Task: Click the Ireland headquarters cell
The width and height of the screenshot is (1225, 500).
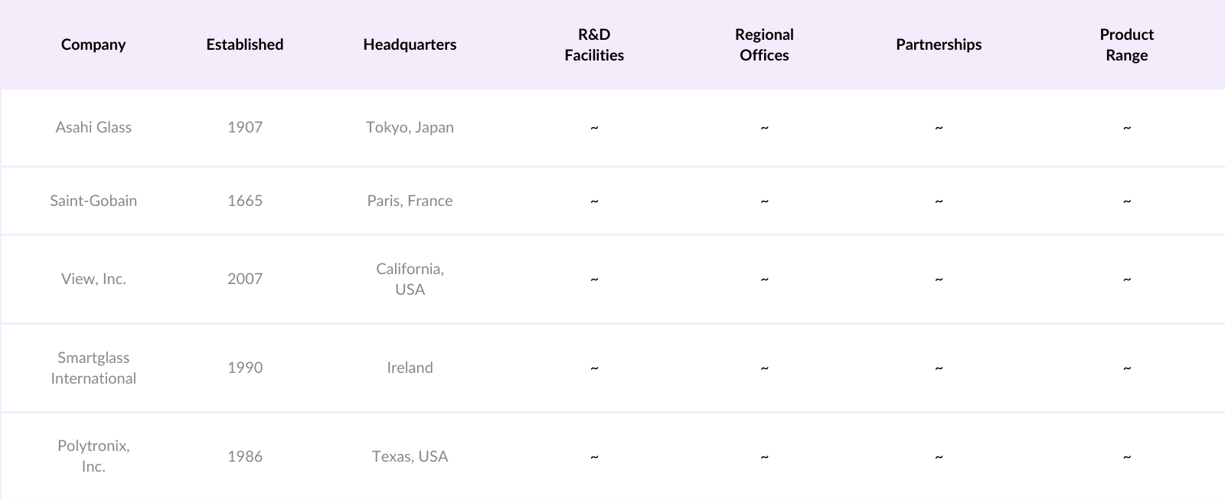Action: tap(410, 368)
